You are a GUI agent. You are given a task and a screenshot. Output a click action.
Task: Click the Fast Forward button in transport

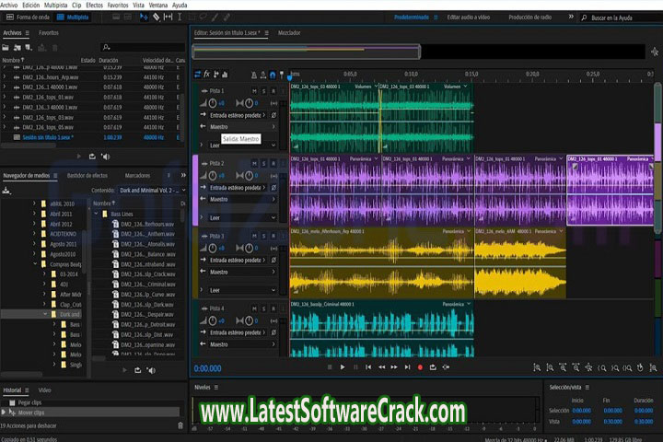394,367
